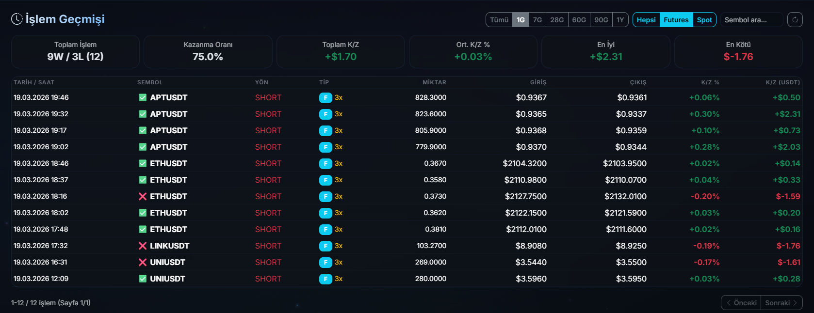This screenshot has height=313, width=814.
Task: Select the 60G time range
Action: tap(579, 20)
